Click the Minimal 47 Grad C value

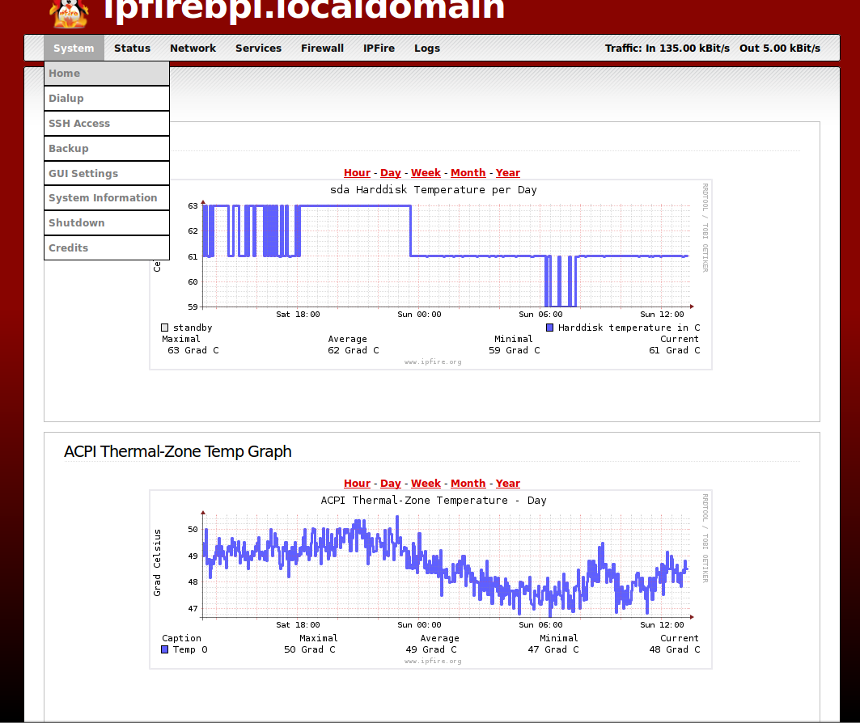tap(553, 649)
